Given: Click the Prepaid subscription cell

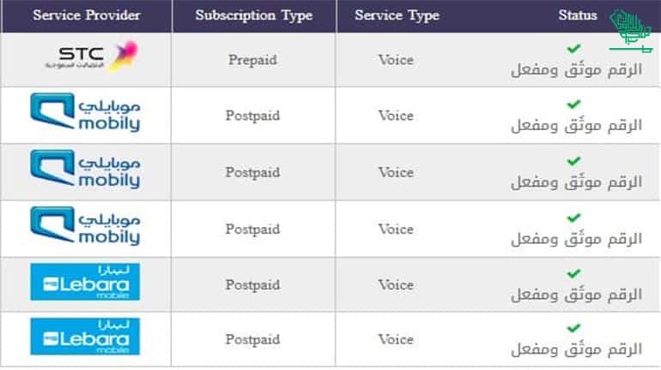Looking at the screenshot, I should point(253,60).
